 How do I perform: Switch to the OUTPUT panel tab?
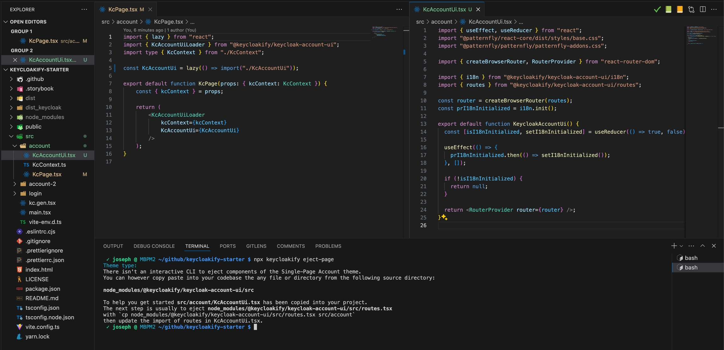113,246
